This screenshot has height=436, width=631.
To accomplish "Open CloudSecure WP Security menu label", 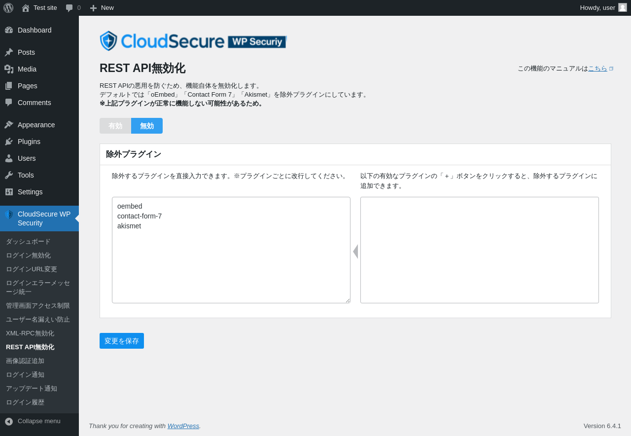I will (44, 218).
